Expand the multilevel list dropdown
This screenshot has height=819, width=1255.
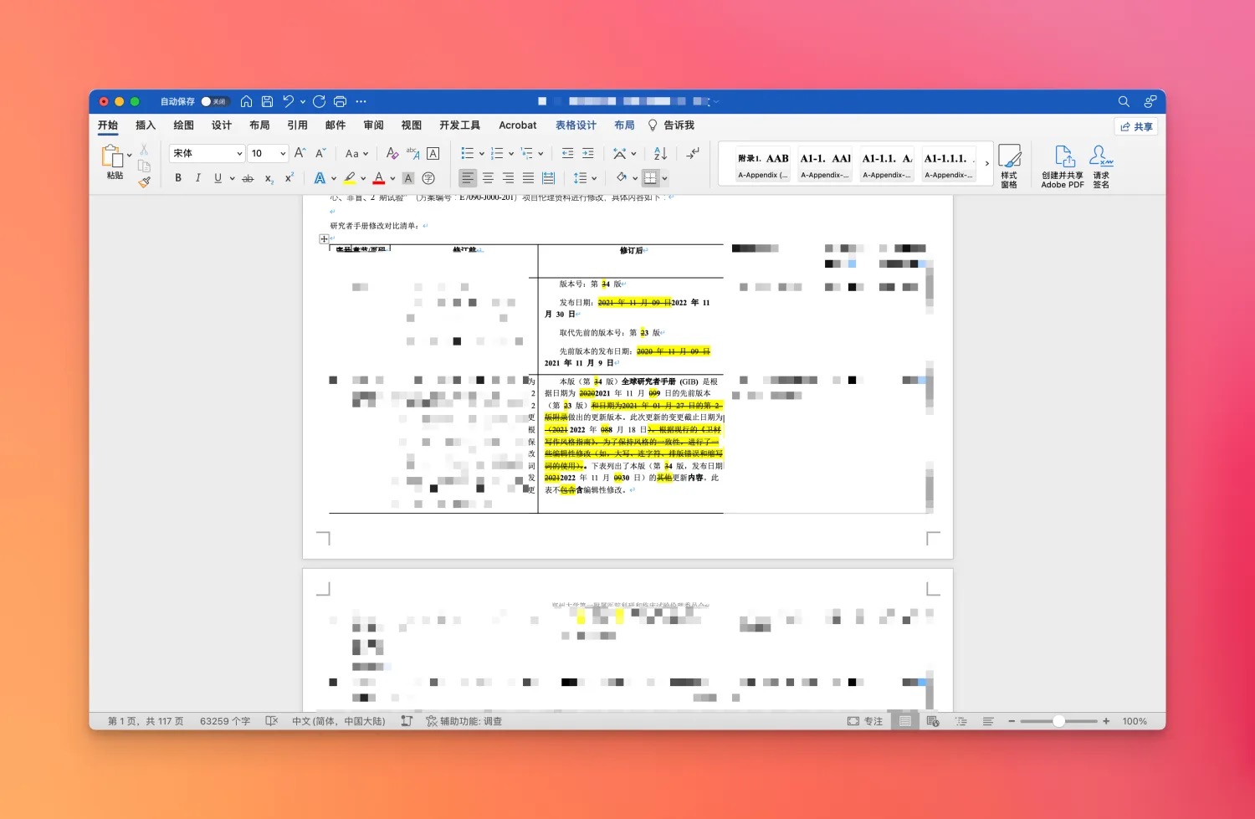coord(540,153)
